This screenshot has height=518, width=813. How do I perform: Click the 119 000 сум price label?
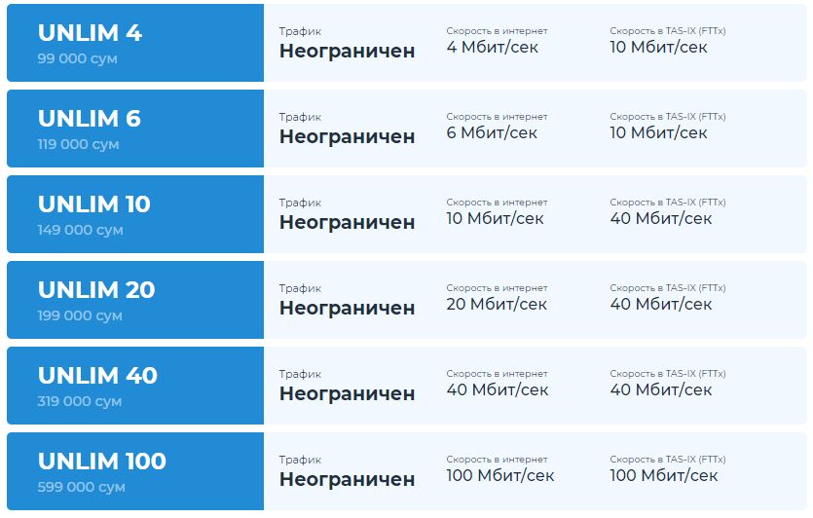(x=79, y=144)
